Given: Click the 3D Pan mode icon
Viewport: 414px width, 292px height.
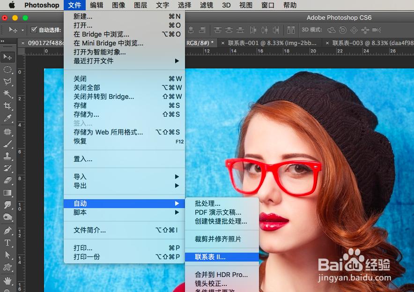Looking at the screenshot, I should 354,30.
